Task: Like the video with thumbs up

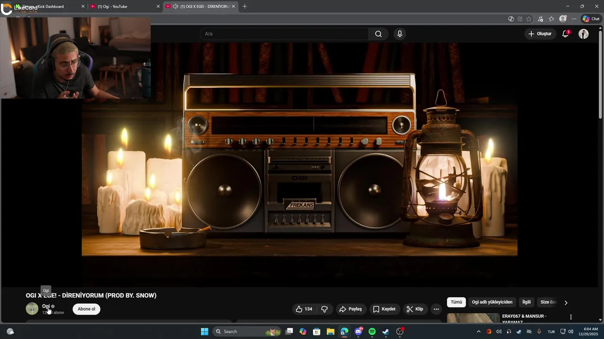Action: [304, 309]
